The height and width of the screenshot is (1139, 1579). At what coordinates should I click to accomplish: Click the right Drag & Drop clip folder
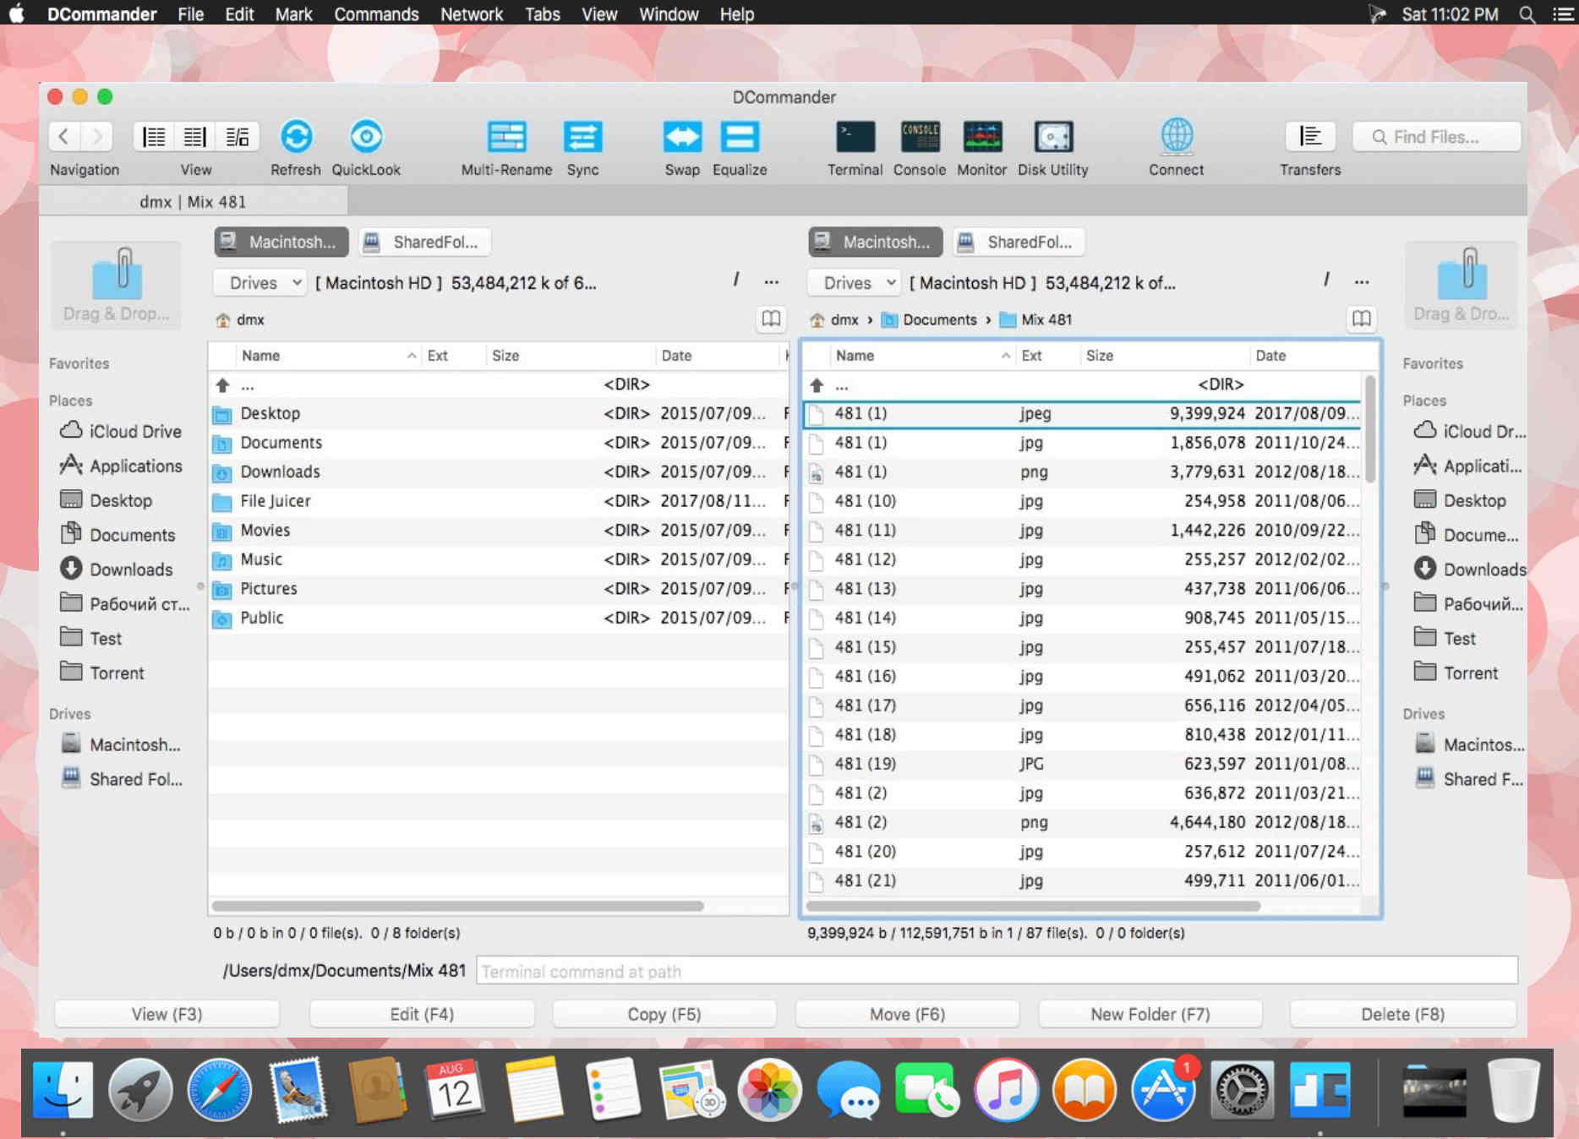(x=1462, y=285)
